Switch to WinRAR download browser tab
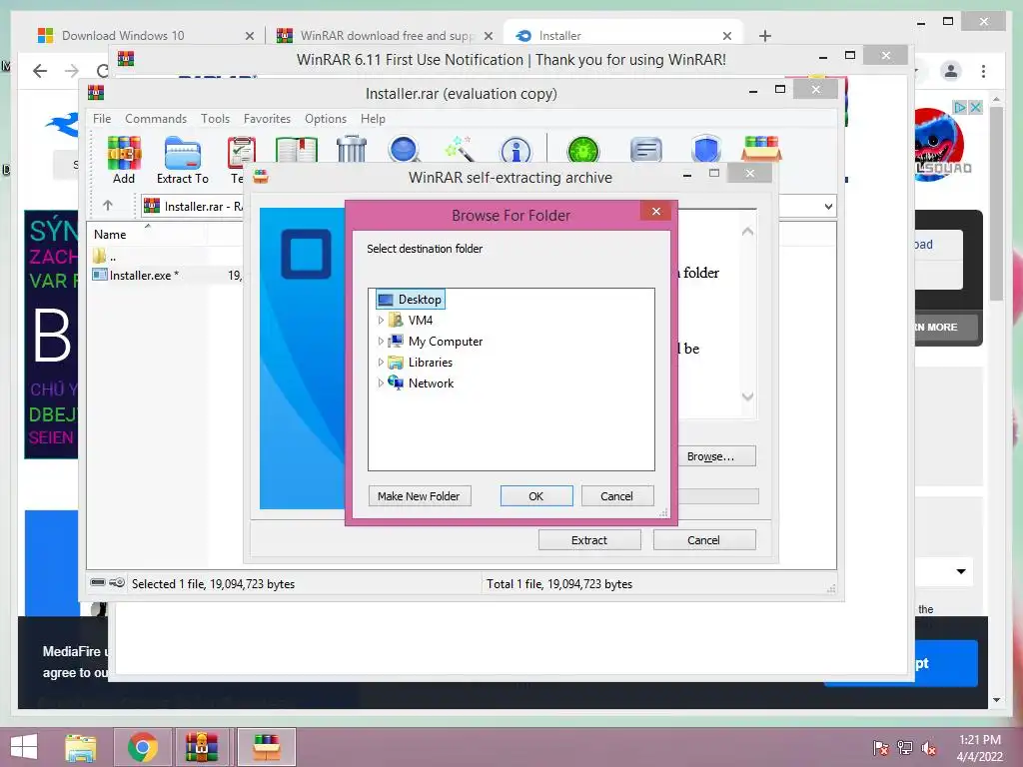Image resolution: width=1023 pixels, height=767 pixels. (385, 35)
